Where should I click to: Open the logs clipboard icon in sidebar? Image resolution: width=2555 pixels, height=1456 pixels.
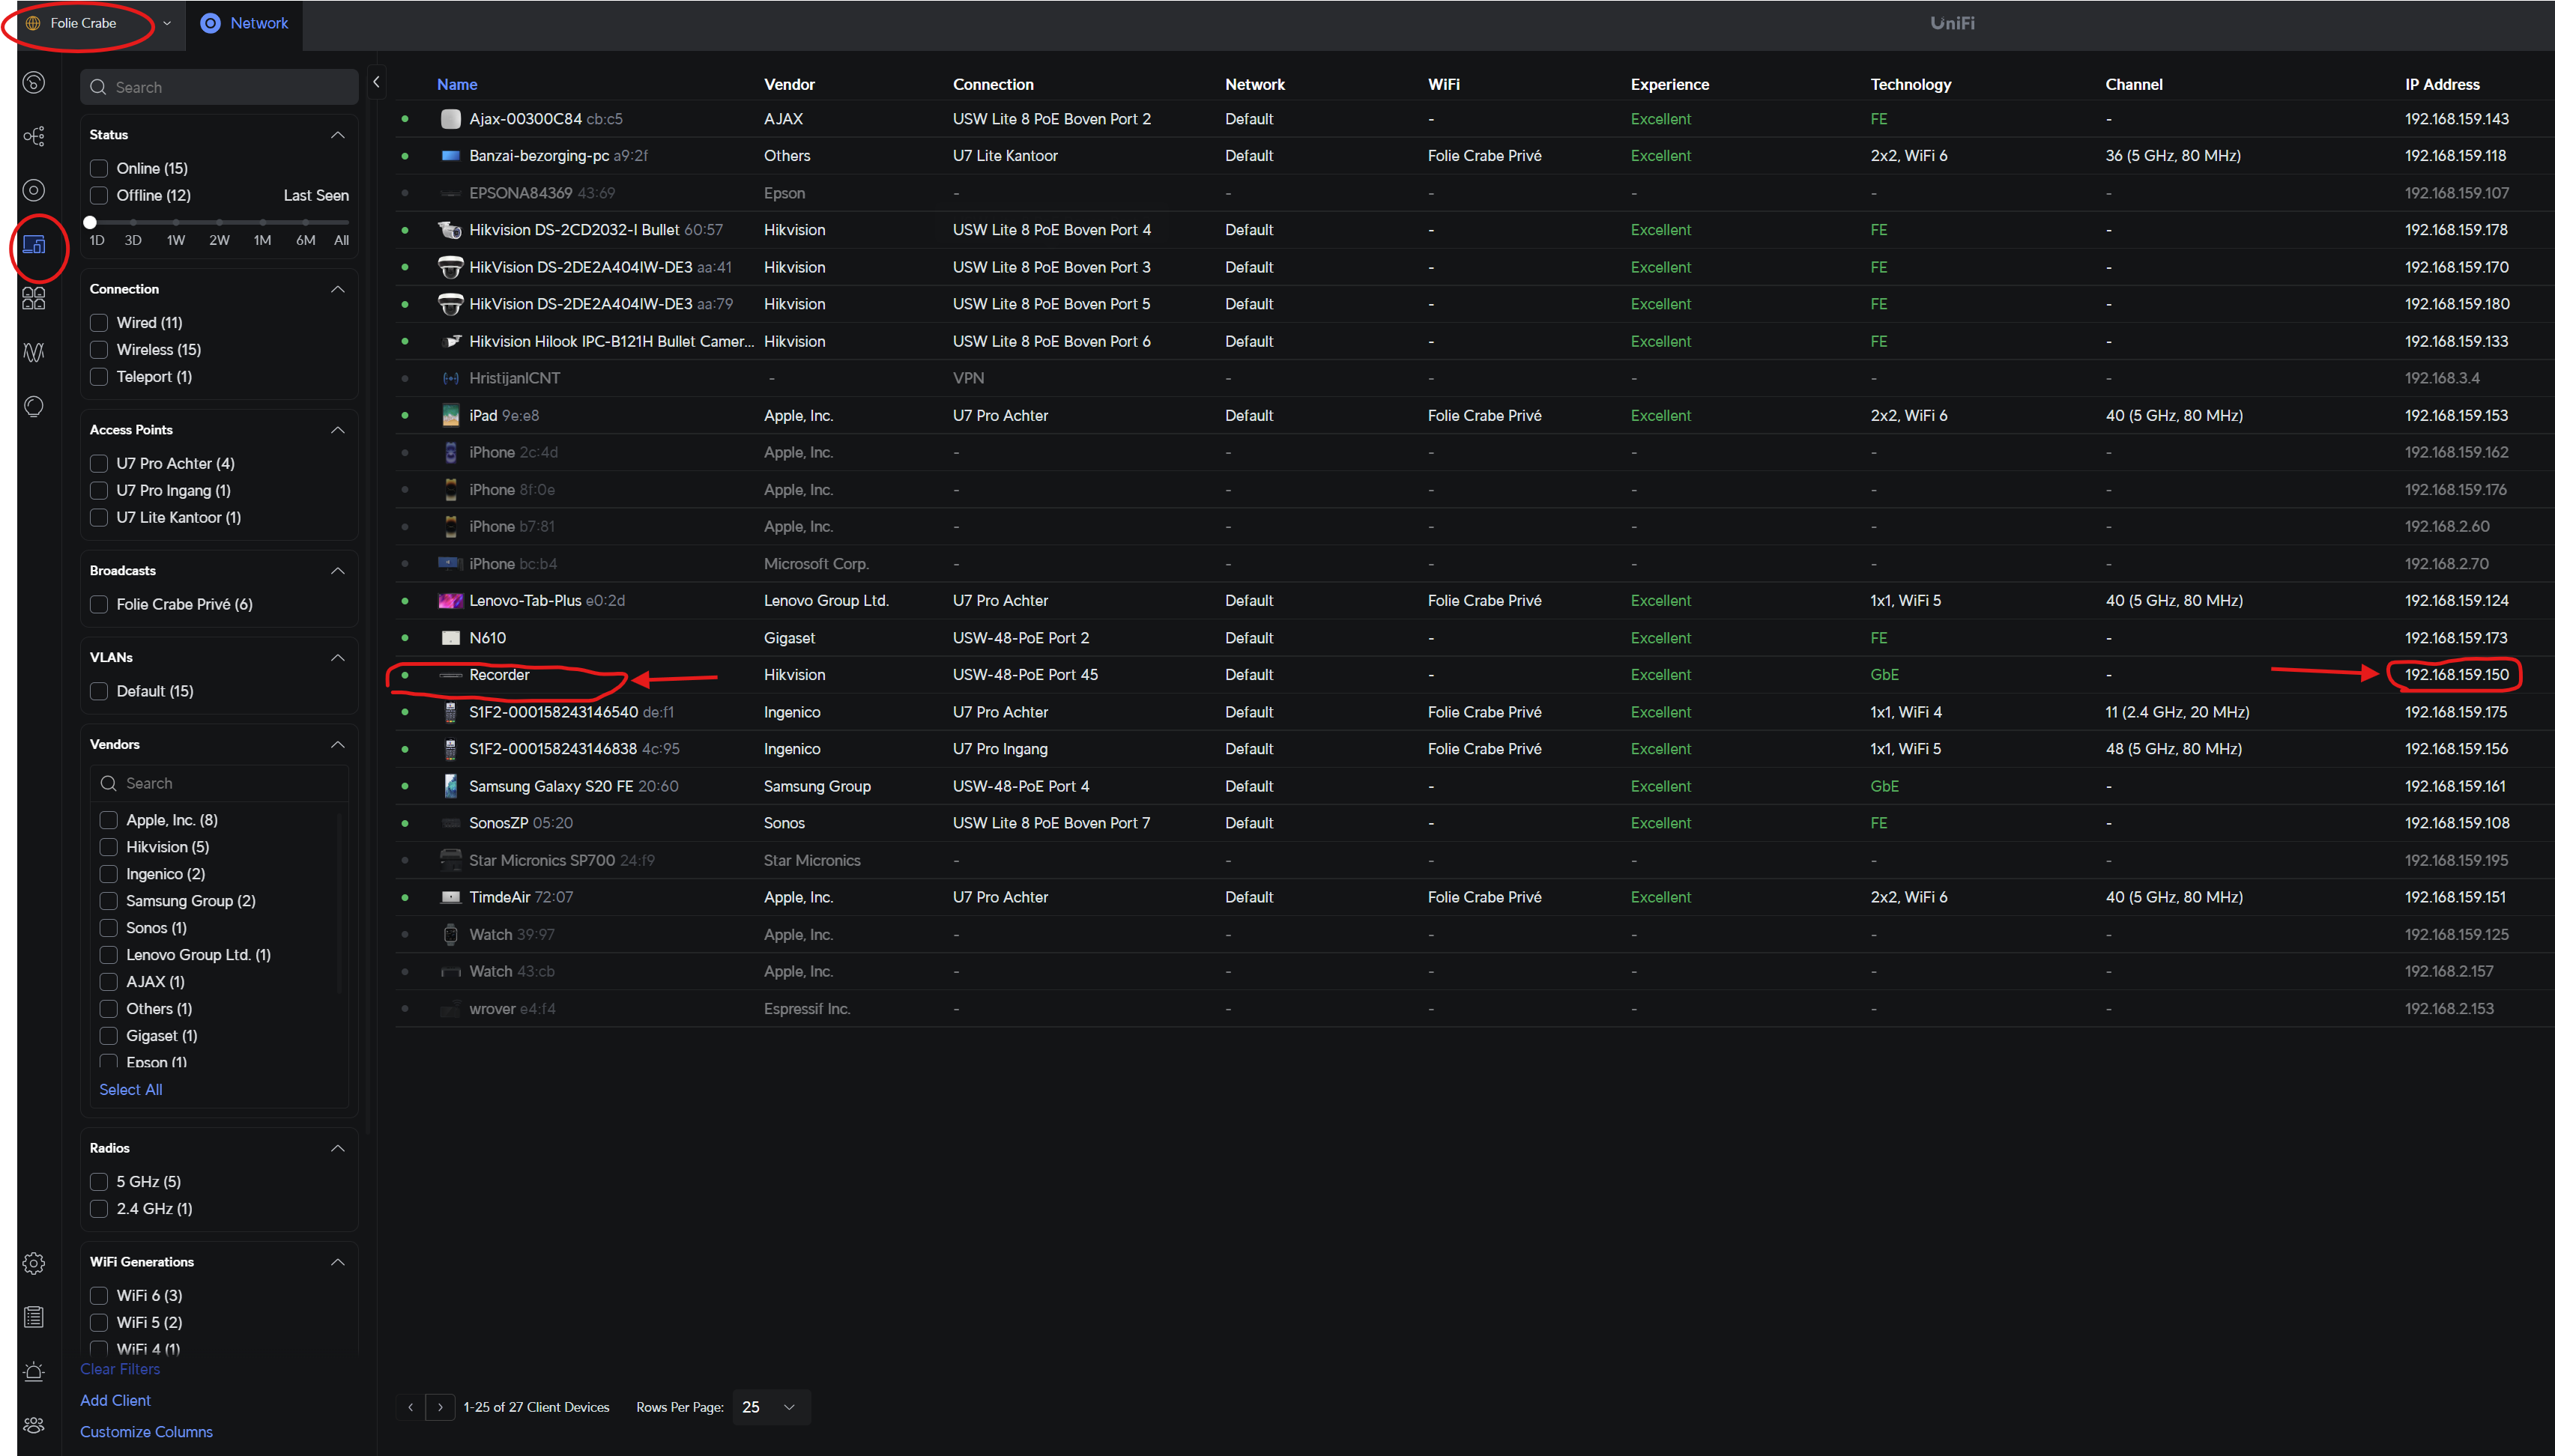click(x=34, y=1317)
